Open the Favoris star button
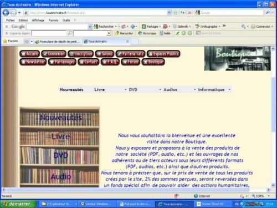Viewport: 277px width, 208px height. pyautogui.click(x=11, y=41)
